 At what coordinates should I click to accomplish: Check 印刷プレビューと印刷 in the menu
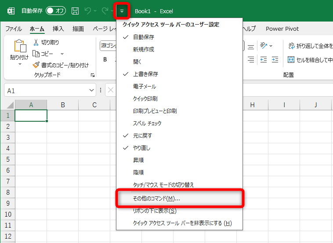pos(179,111)
